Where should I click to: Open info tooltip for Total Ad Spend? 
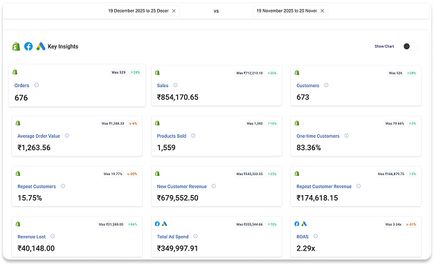click(x=195, y=236)
